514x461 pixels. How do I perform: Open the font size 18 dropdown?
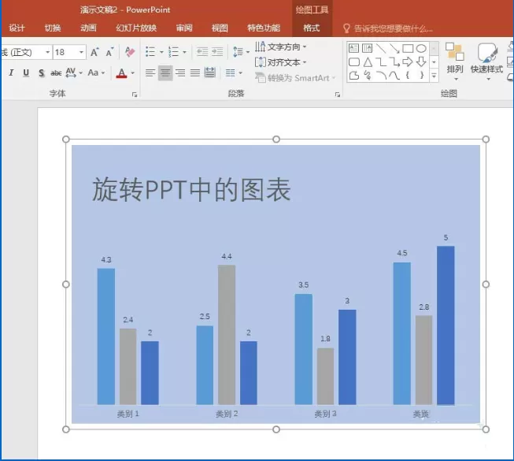coord(81,52)
